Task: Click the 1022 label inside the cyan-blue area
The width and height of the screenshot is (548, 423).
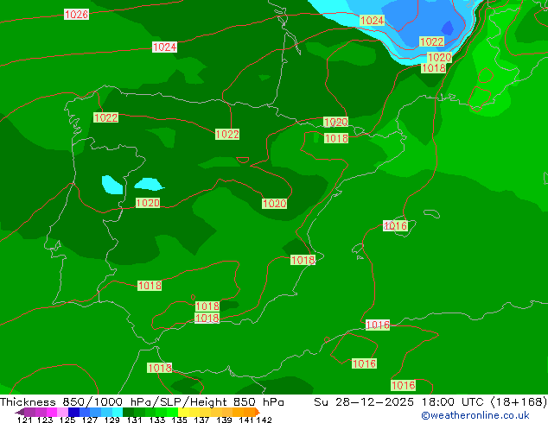Action: (431, 42)
